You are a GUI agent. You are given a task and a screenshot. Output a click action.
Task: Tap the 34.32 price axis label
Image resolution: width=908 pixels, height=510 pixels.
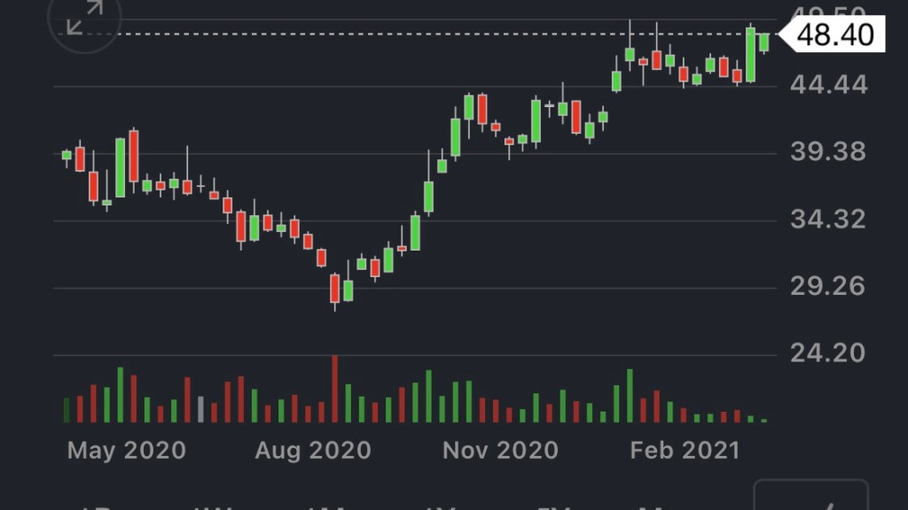(x=829, y=219)
